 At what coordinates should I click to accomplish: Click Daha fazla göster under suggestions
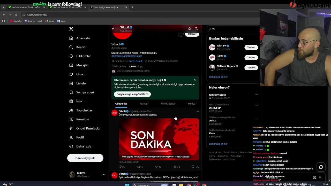point(218,77)
